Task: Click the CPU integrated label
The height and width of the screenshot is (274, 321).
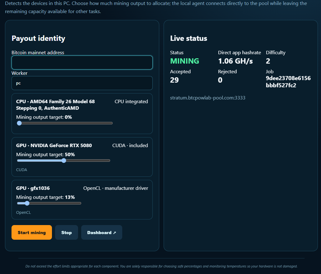Action: [131, 102]
